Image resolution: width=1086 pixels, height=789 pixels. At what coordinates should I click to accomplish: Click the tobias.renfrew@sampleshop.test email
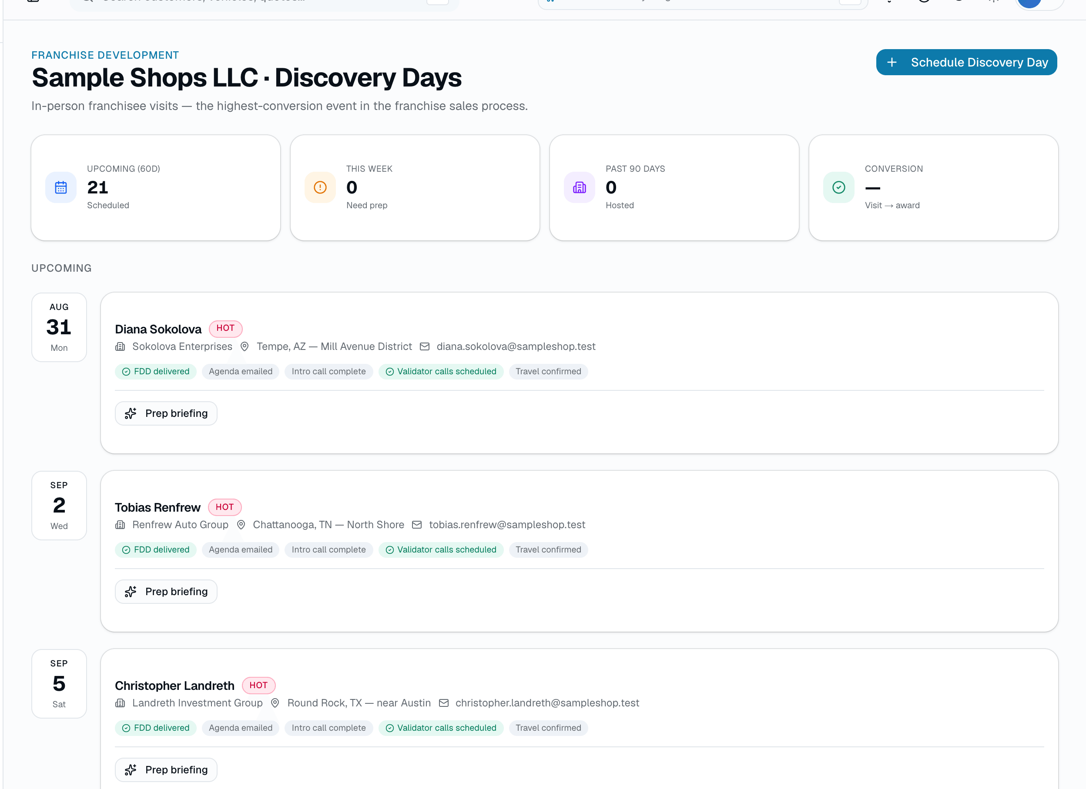507,525
